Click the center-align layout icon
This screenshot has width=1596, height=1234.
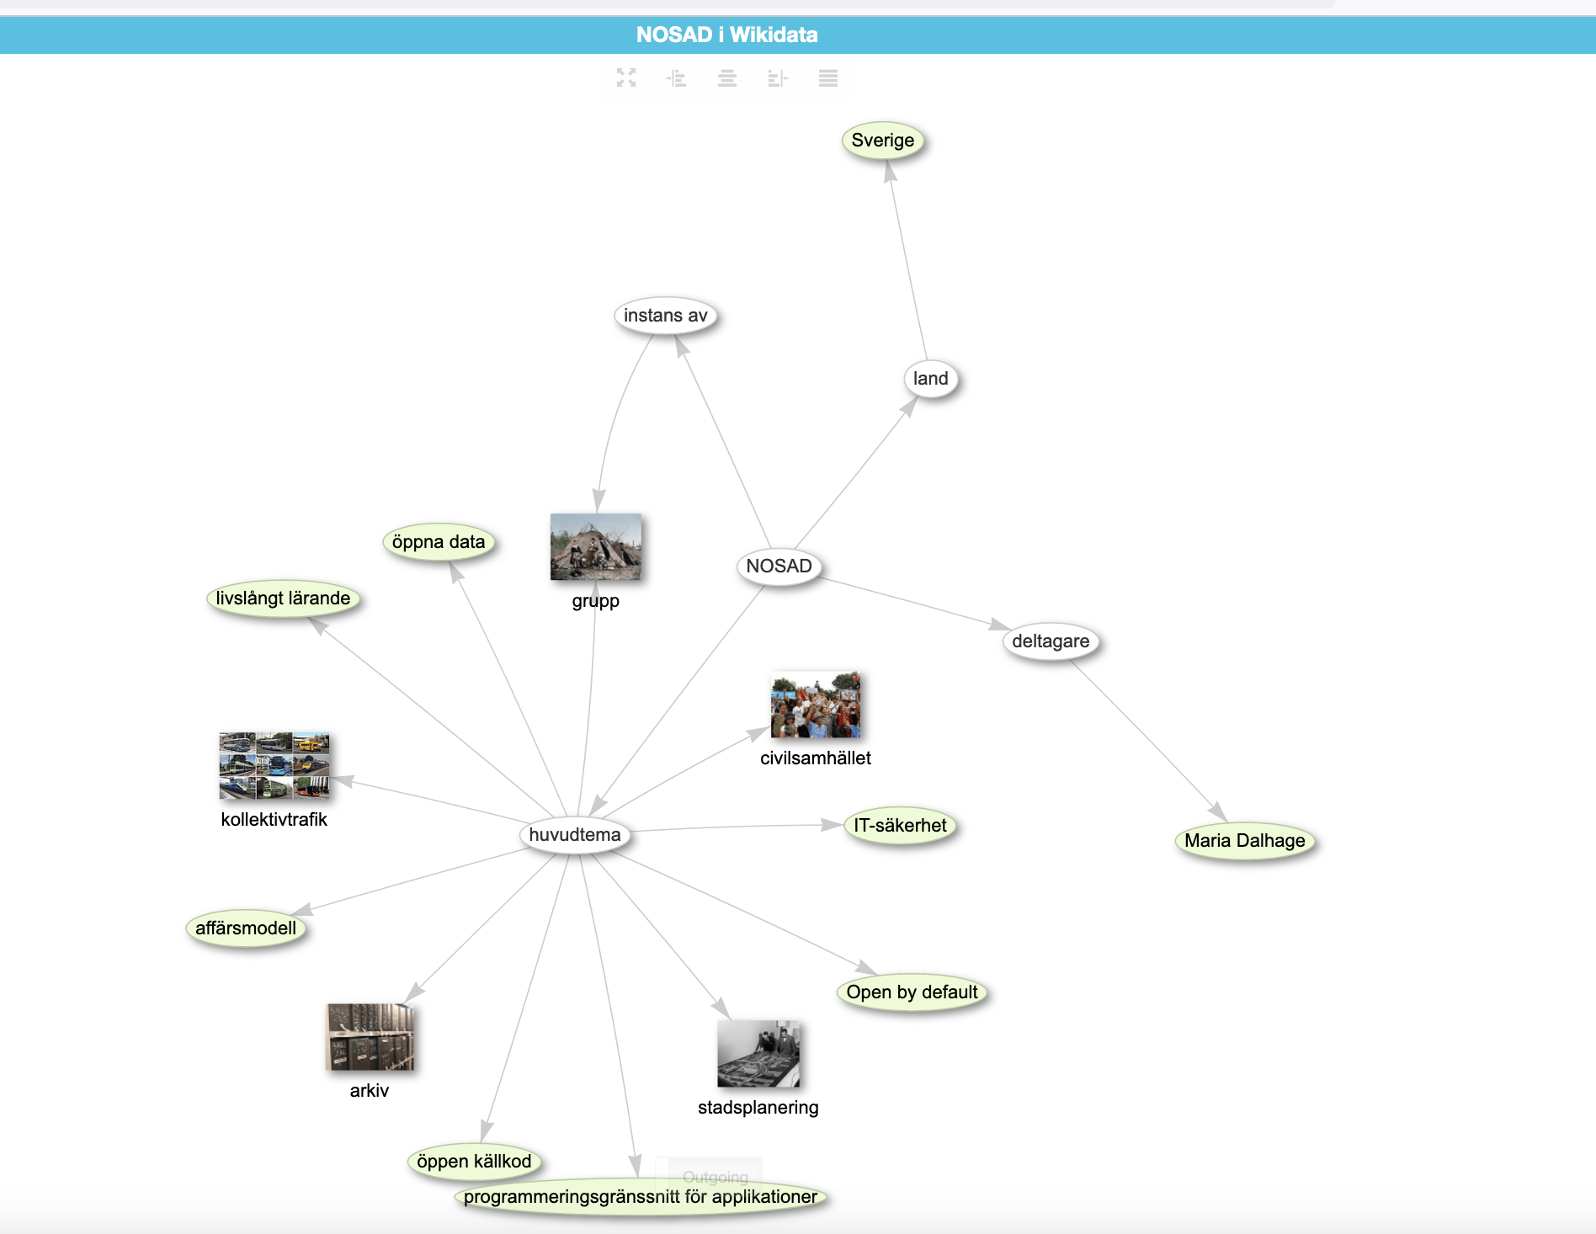[727, 78]
